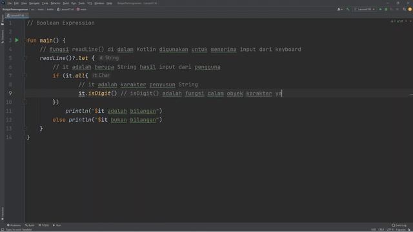The image size is (413, 232).
Task: Click the println adalah bilangan line
Action: coord(114,111)
